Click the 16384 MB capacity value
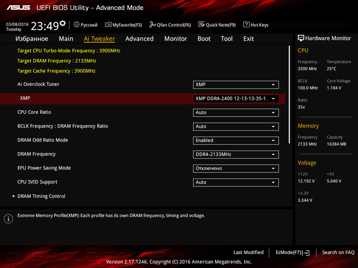Screen dimensions: 358x268 (x=336, y=144)
